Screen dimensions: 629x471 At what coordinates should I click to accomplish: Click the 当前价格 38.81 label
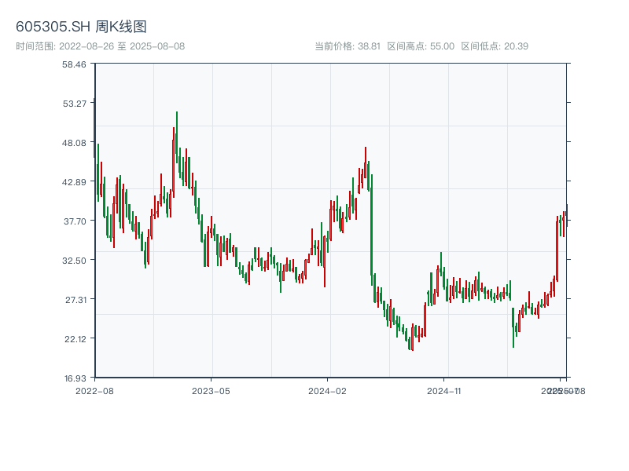pos(347,46)
